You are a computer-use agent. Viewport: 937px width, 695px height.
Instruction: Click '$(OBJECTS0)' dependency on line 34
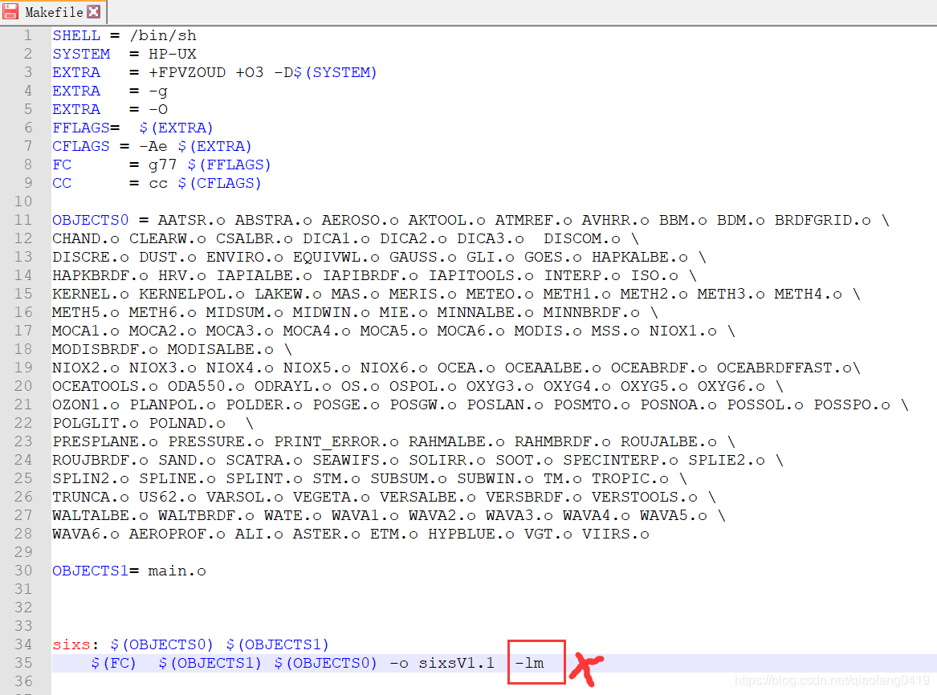click(x=161, y=645)
